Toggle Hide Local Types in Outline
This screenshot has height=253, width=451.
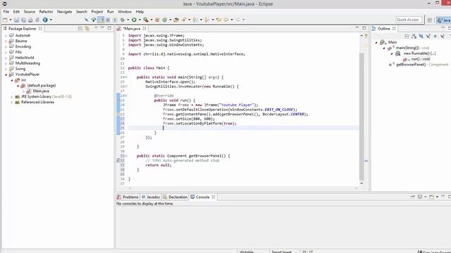pyautogui.click(x=443, y=36)
